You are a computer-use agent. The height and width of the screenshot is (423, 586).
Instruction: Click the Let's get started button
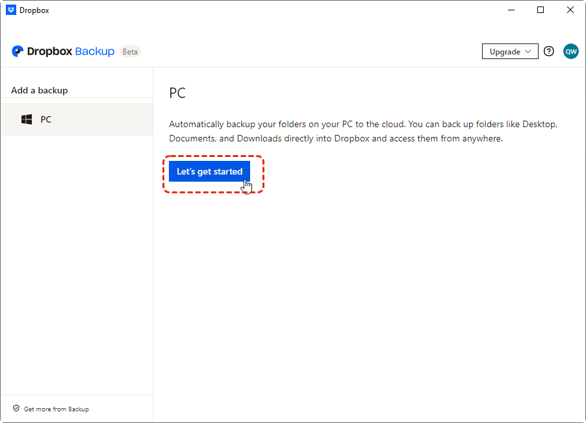[209, 171]
